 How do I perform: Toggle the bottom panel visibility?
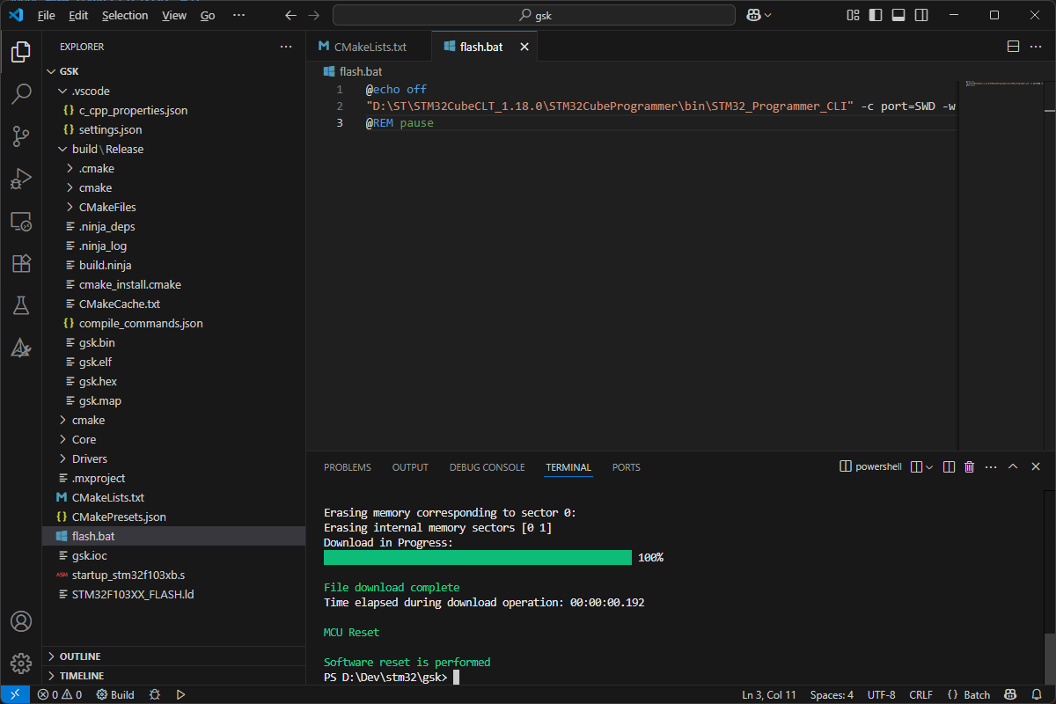coord(898,15)
